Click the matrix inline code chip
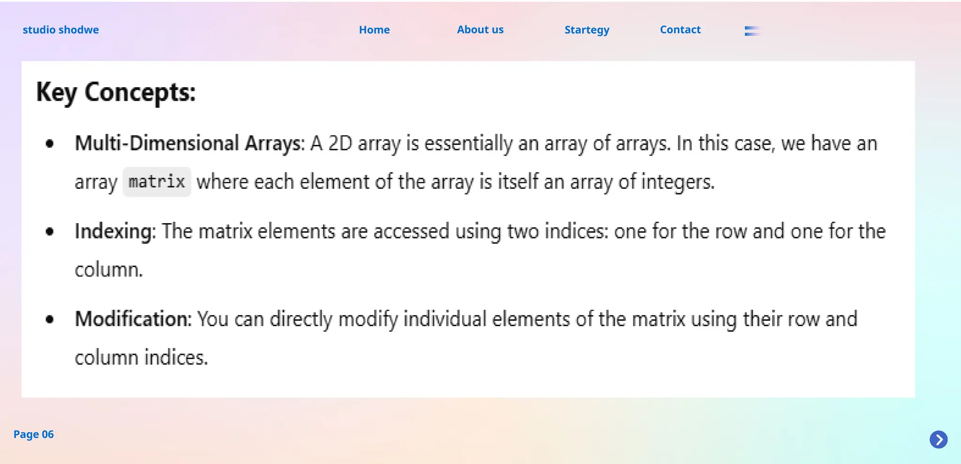This screenshot has width=961, height=464. (157, 182)
